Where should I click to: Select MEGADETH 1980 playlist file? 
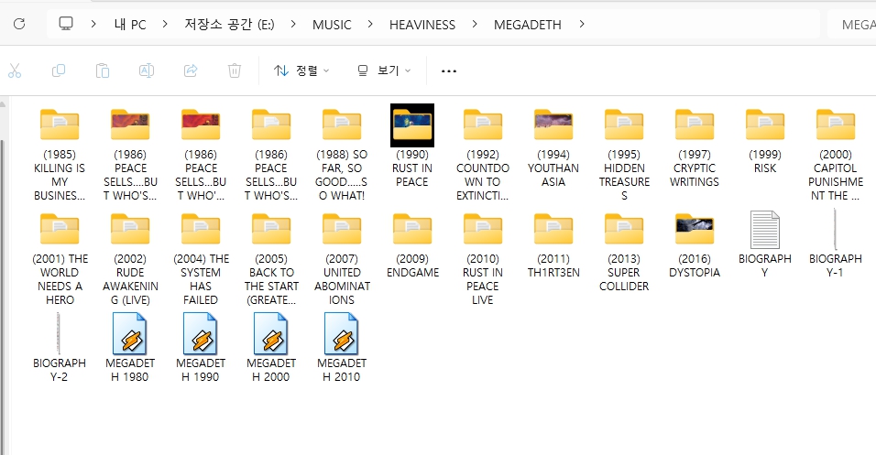[130, 348]
